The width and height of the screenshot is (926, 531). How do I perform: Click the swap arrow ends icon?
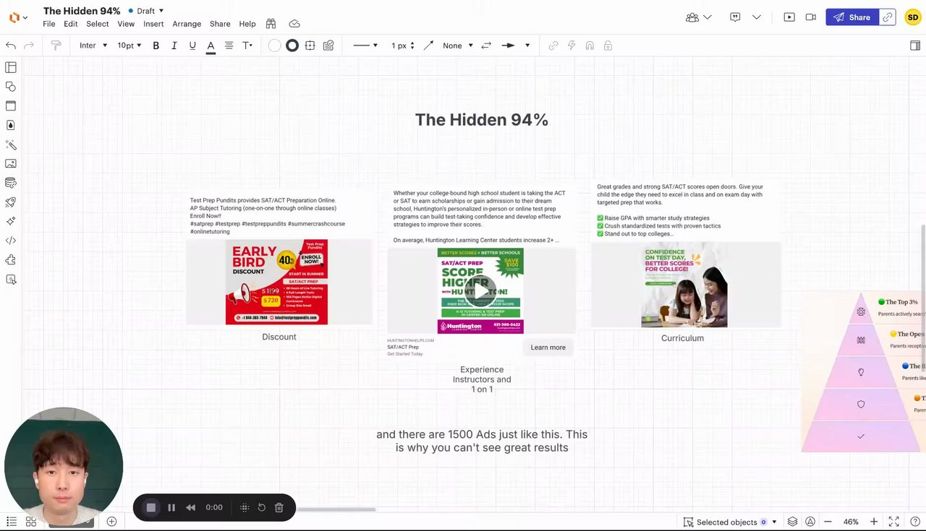tap(486, 46)
